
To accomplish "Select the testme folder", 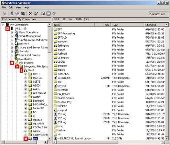I will (61, 130).
